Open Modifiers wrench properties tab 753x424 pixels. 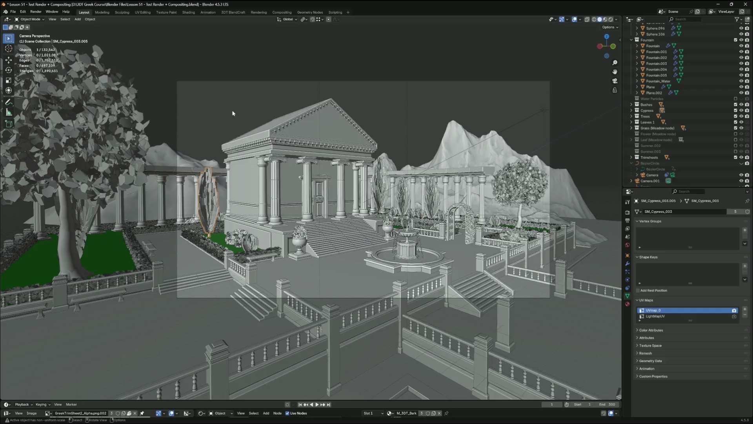coord(627,264)
